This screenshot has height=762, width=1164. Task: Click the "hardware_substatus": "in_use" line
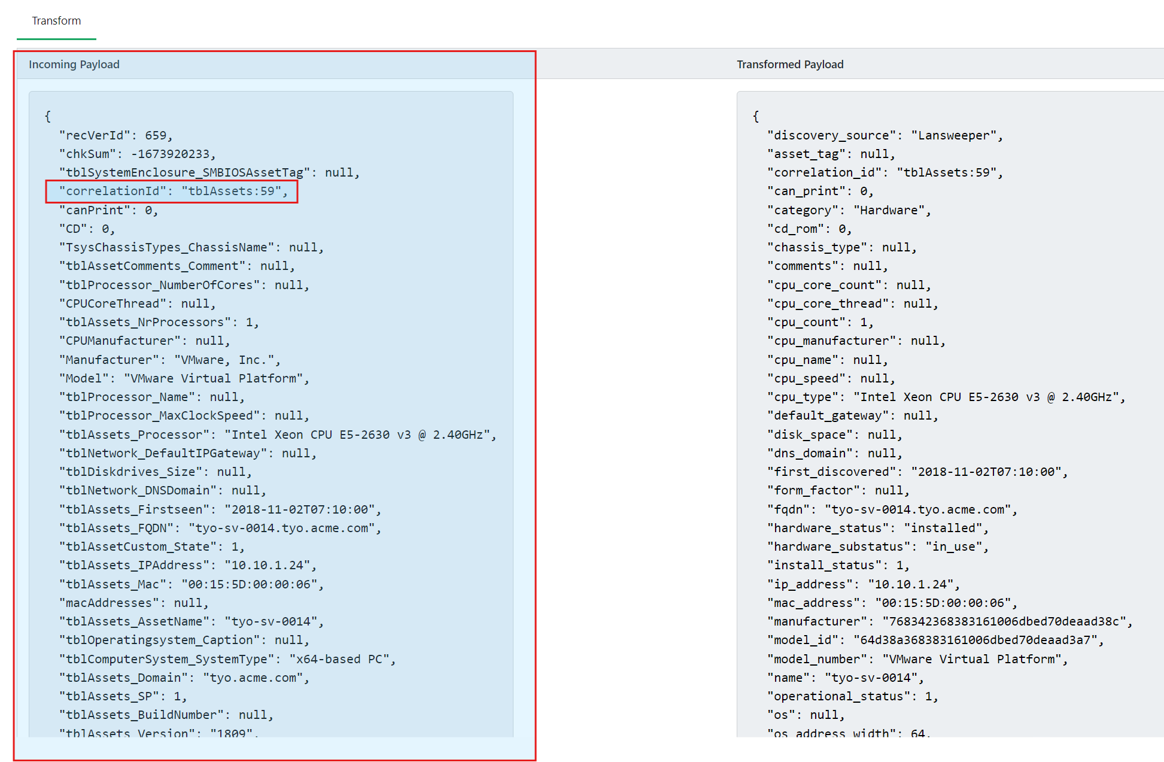click(x=878, y=547)
